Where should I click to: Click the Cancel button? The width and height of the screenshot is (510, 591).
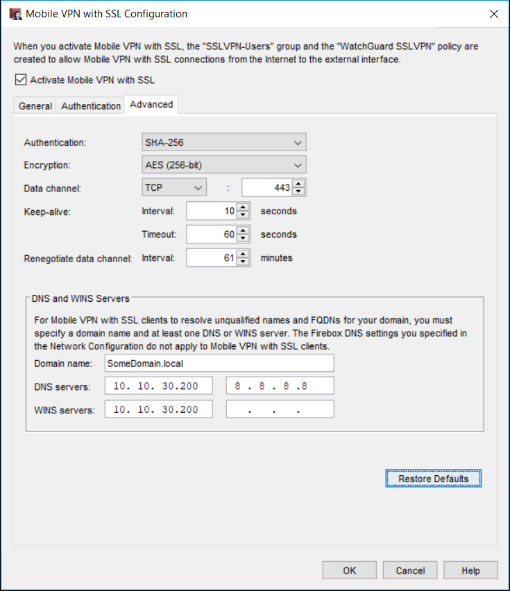pyautogui.click(x=410, y=570)
